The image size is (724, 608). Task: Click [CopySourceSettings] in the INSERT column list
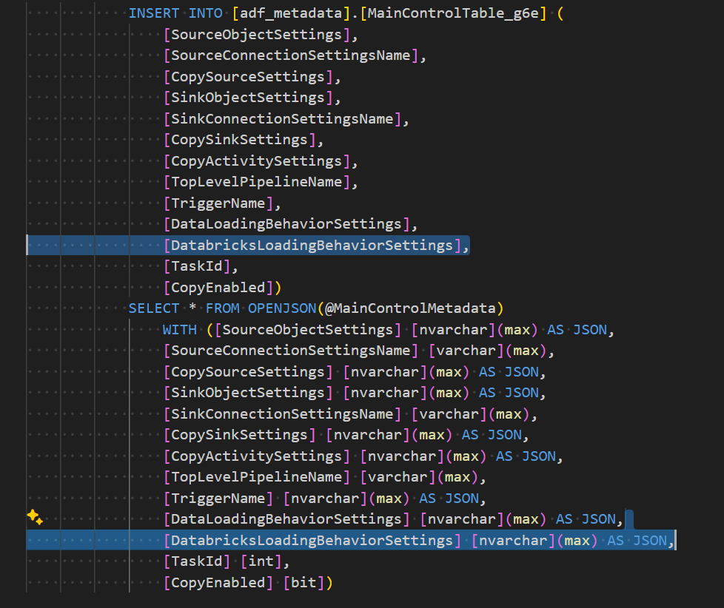(x=249, y=77)
